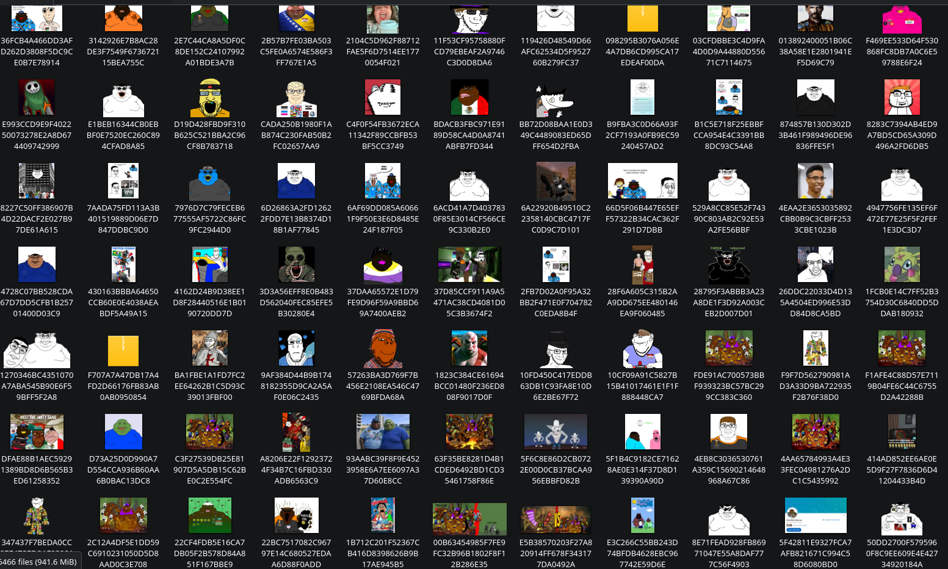Click the frog image D73A25D0D990A7
The height and width of the screenshot is (569, 948).
(x=123, y=432)
